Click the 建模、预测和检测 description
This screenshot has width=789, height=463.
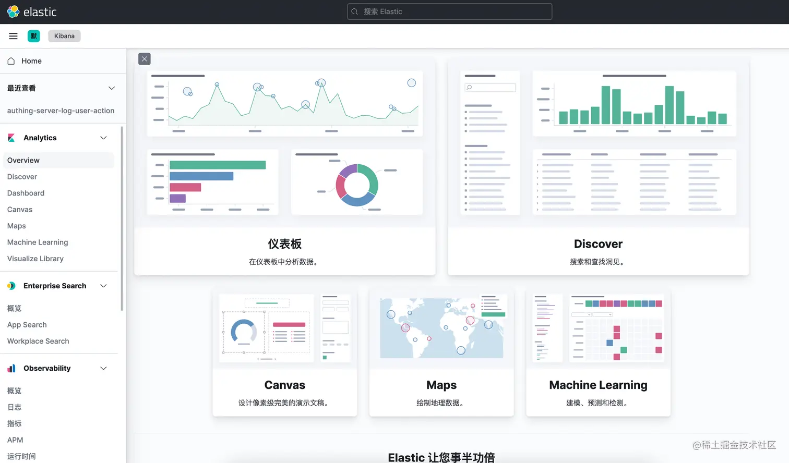[599, 403]
